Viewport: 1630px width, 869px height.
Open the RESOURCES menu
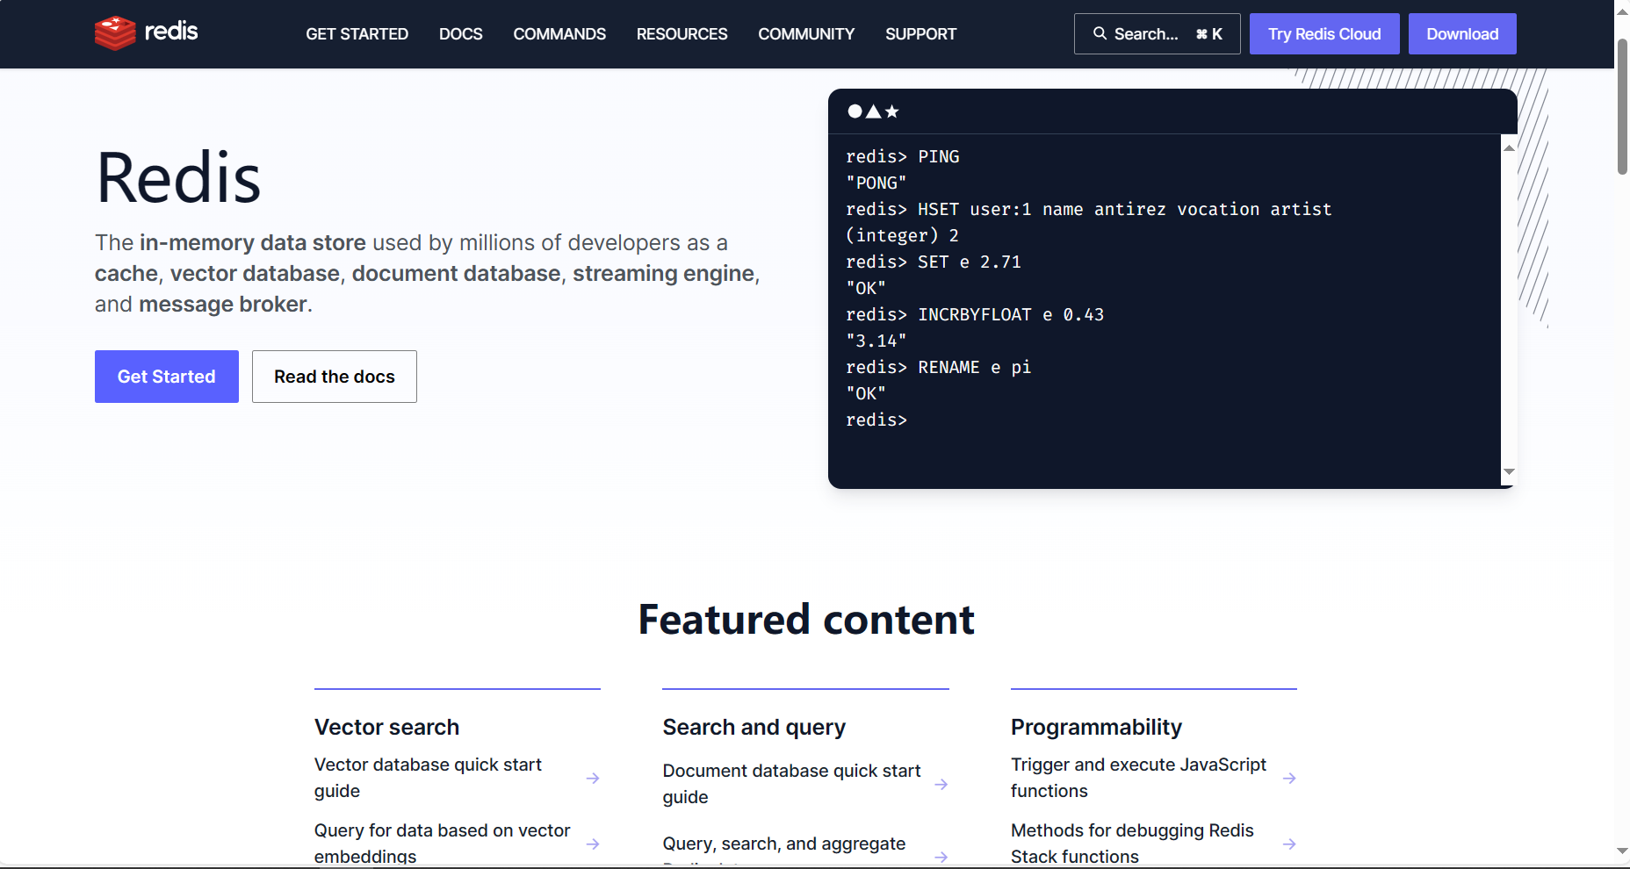point(682,34)
